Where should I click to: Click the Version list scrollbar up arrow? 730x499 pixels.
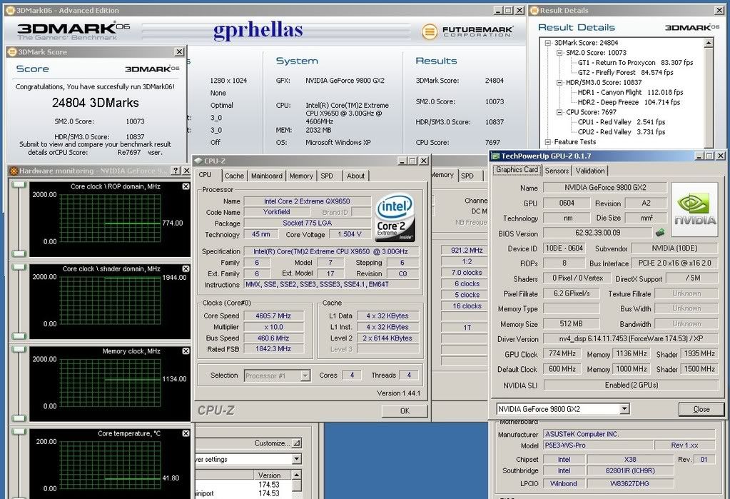[x=297, y=475]
